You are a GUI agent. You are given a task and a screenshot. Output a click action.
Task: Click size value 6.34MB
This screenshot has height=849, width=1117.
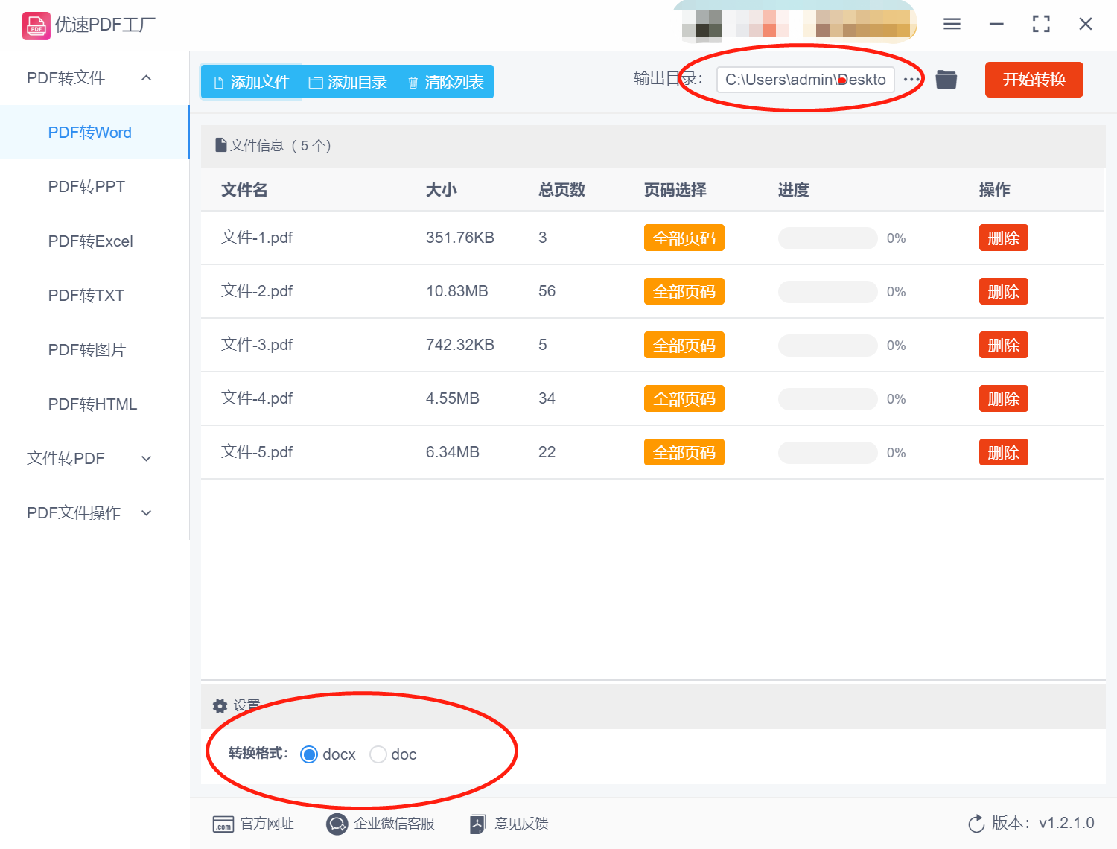[x=453, y=452]
